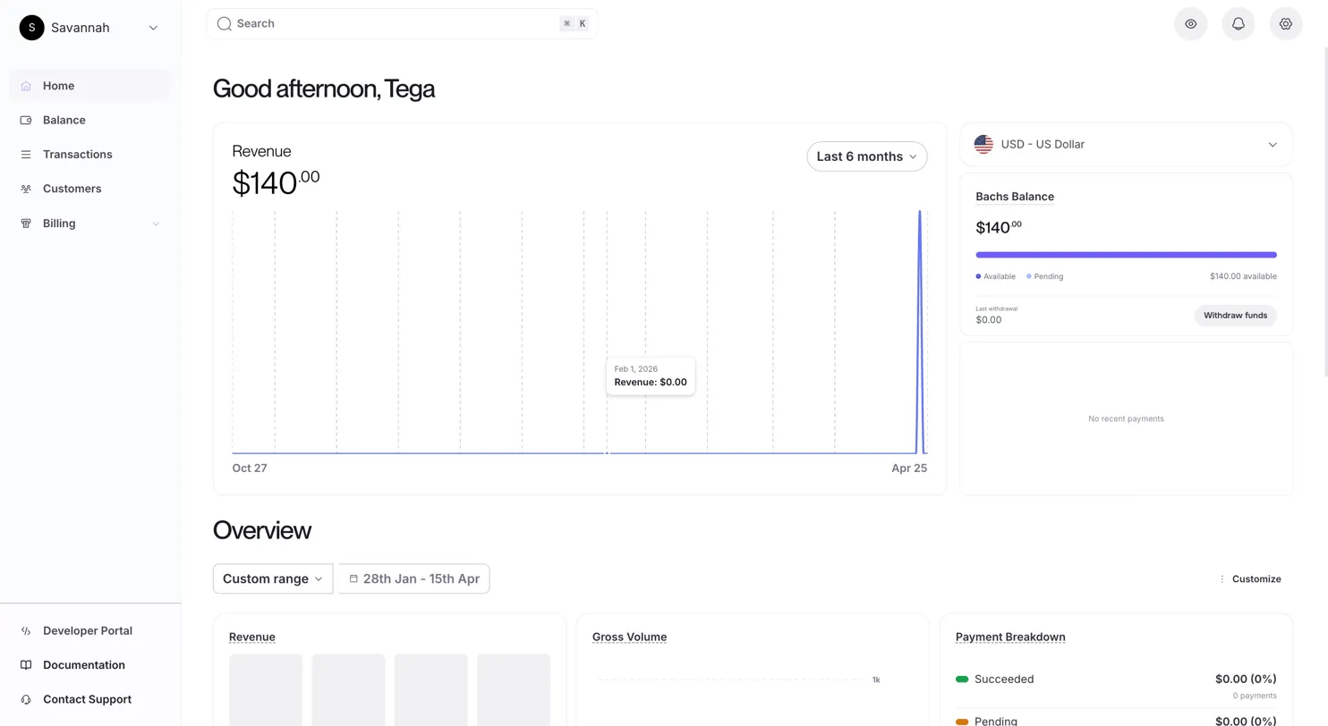Click the Customize dots icon
Image resolution: width=1328 pixels, height=726 pixels.
pos(1222,579)
